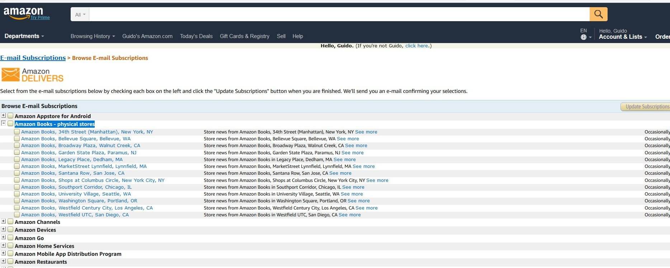Expand Amazon Appstore for Android
Screen dimensions: 670x268
point(4,116)
